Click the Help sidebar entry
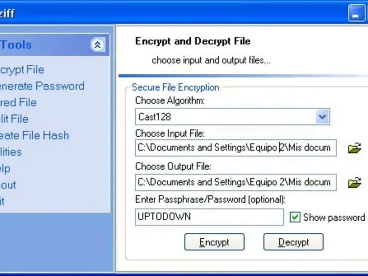 [5, 168]
